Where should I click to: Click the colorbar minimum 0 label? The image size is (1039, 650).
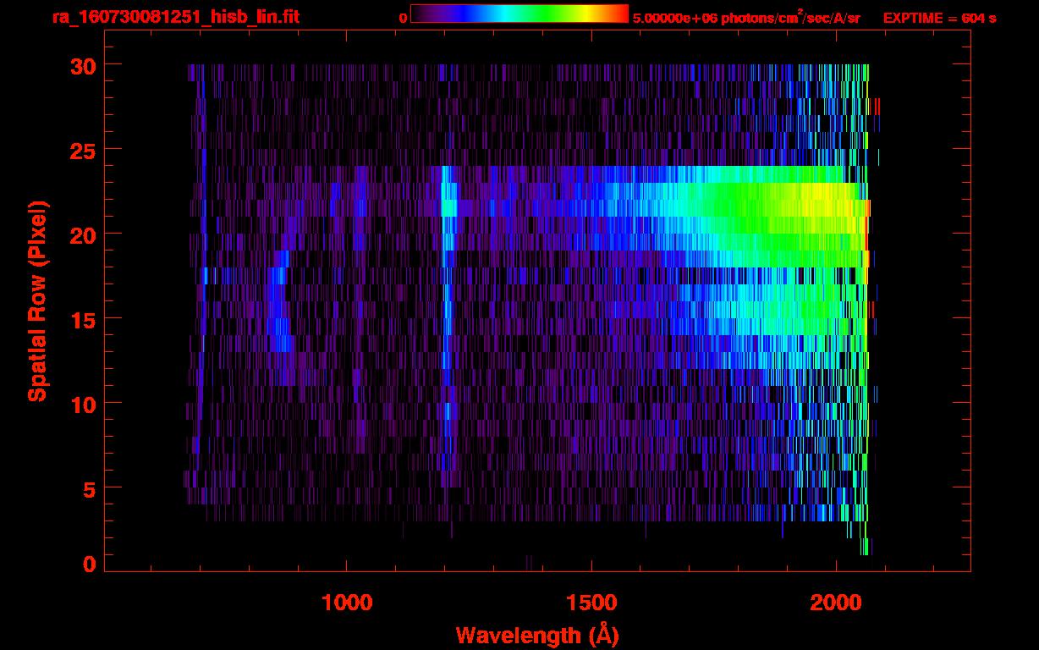tap(403, 18)
